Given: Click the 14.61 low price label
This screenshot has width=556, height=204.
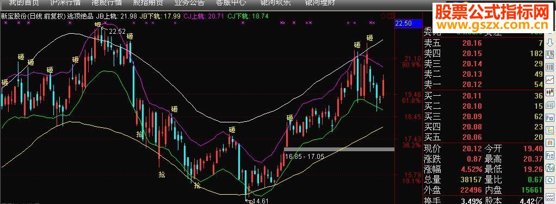Looking at the screenshot, I should (260, 201).
